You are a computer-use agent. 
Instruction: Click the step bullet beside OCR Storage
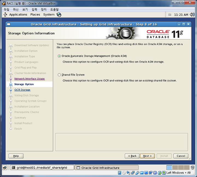click(x=11, y=90)
